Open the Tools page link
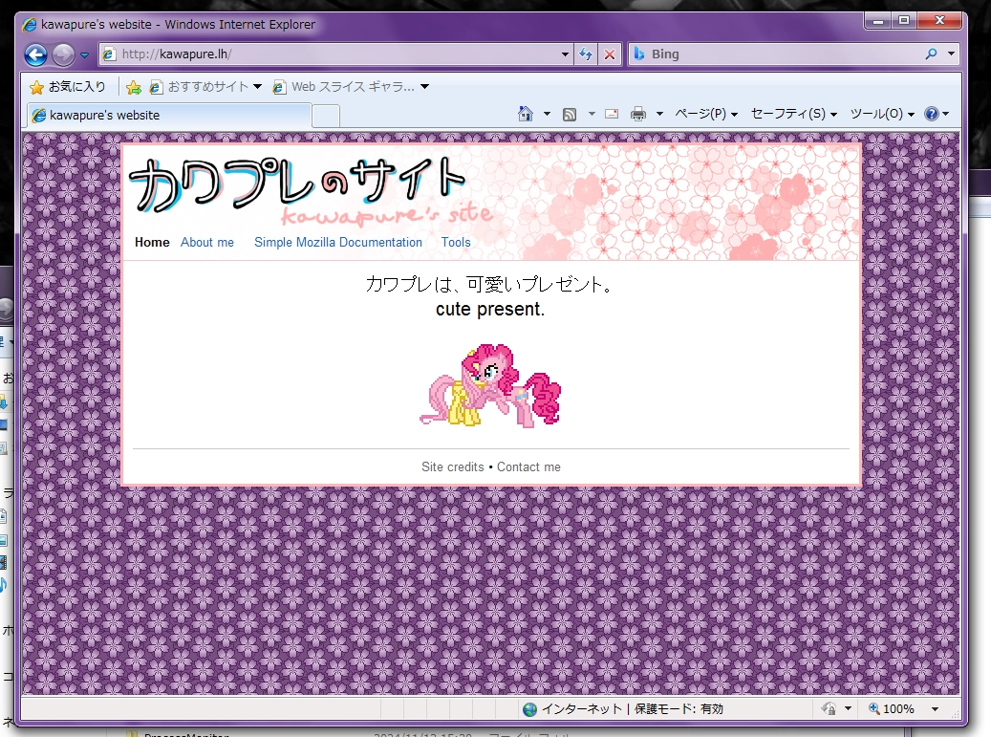This screenshot has height=737, width=991. click(x=456, y=242)
